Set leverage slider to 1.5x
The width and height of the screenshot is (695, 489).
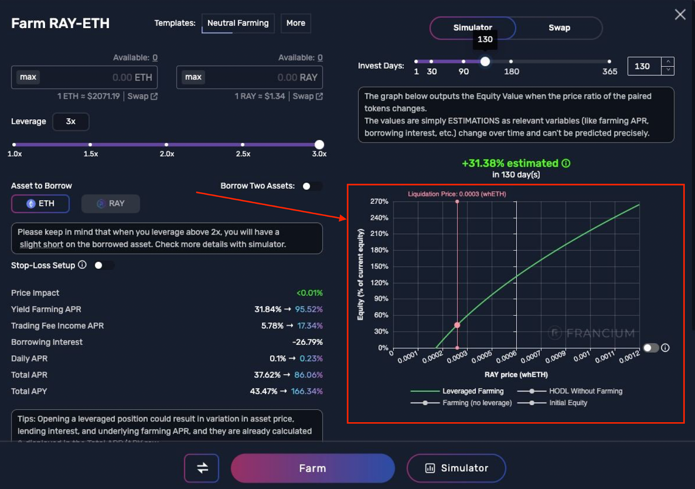(x=90, y=144)
